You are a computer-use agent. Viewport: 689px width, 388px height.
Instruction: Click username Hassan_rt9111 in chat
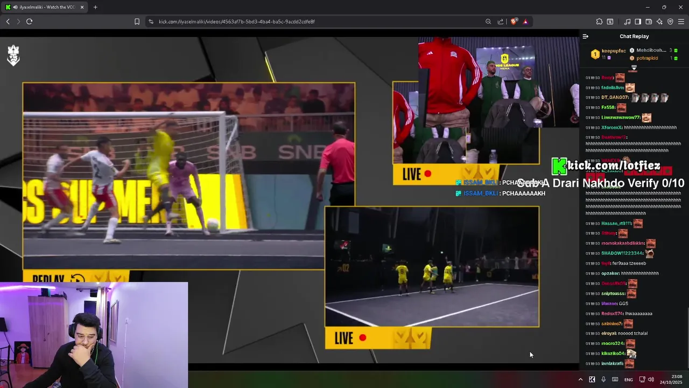(616, 223)
